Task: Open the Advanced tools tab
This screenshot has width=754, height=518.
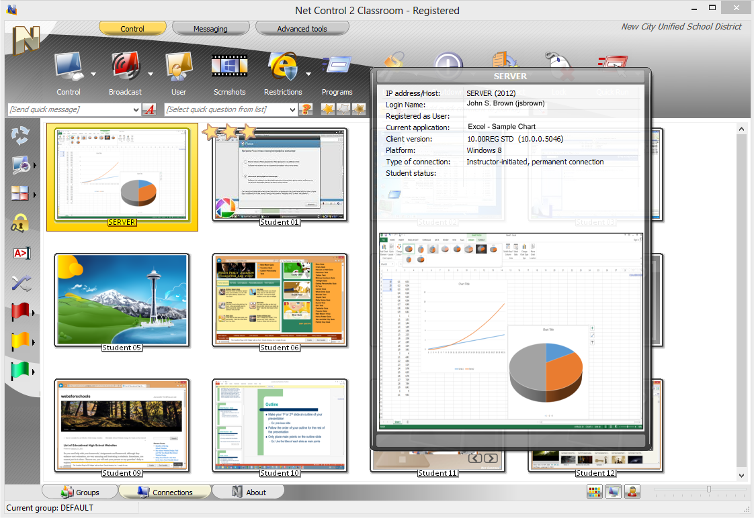Action: (302, 29)
